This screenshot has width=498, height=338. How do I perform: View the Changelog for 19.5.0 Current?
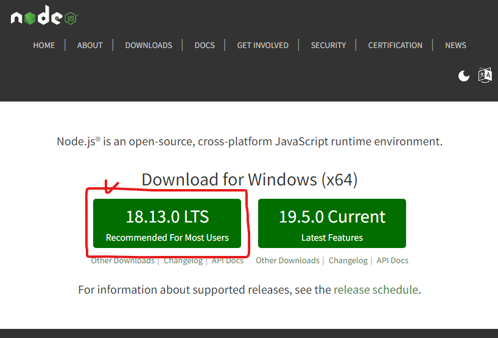[x=348, y=261]
